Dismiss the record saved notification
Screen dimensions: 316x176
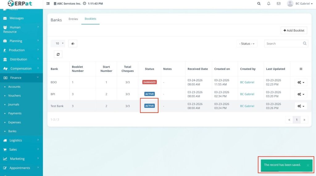click(308, 165)
